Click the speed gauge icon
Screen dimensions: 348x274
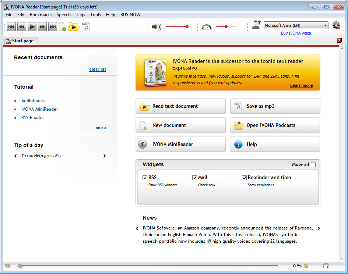point(206,27)
